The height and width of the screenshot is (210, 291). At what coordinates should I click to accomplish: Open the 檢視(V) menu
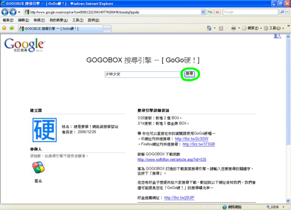(x=39, y=20)
